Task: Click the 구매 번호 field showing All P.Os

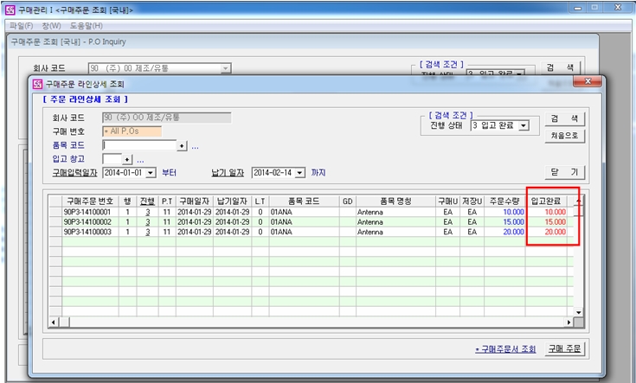Action: [132, 131]
